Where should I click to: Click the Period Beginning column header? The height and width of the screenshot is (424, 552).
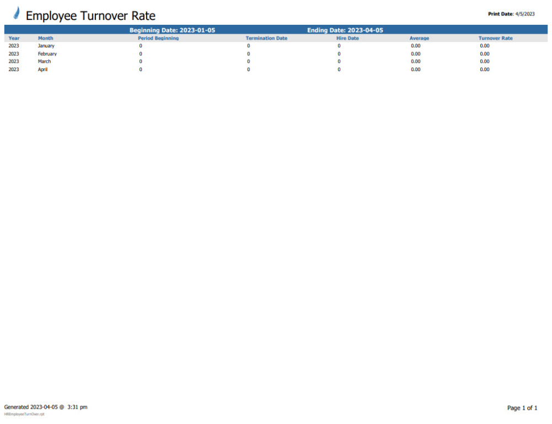pos(158,38)
